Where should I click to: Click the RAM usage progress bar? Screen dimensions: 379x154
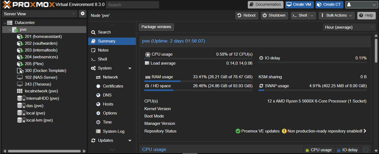click(198, 81)
